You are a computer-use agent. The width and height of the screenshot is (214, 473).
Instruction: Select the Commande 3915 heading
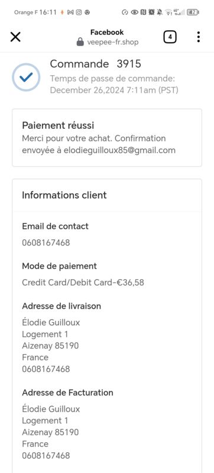point(96,64)
